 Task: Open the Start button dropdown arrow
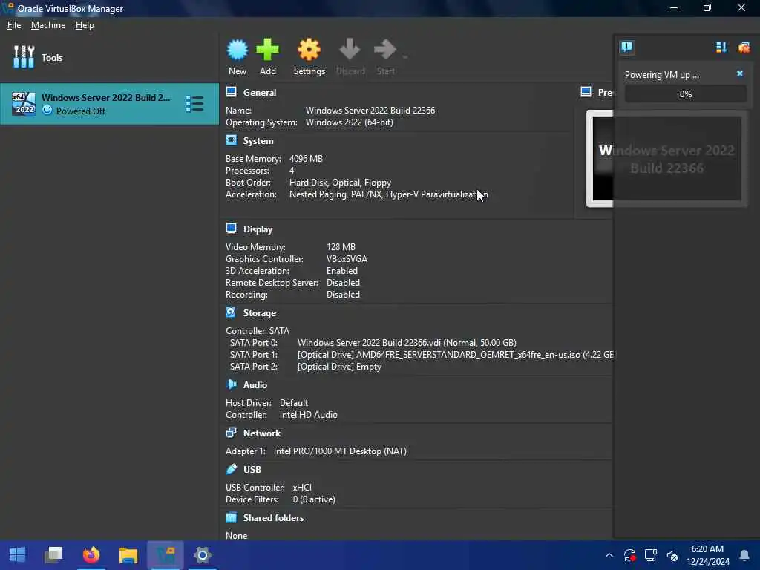[404, 57]
